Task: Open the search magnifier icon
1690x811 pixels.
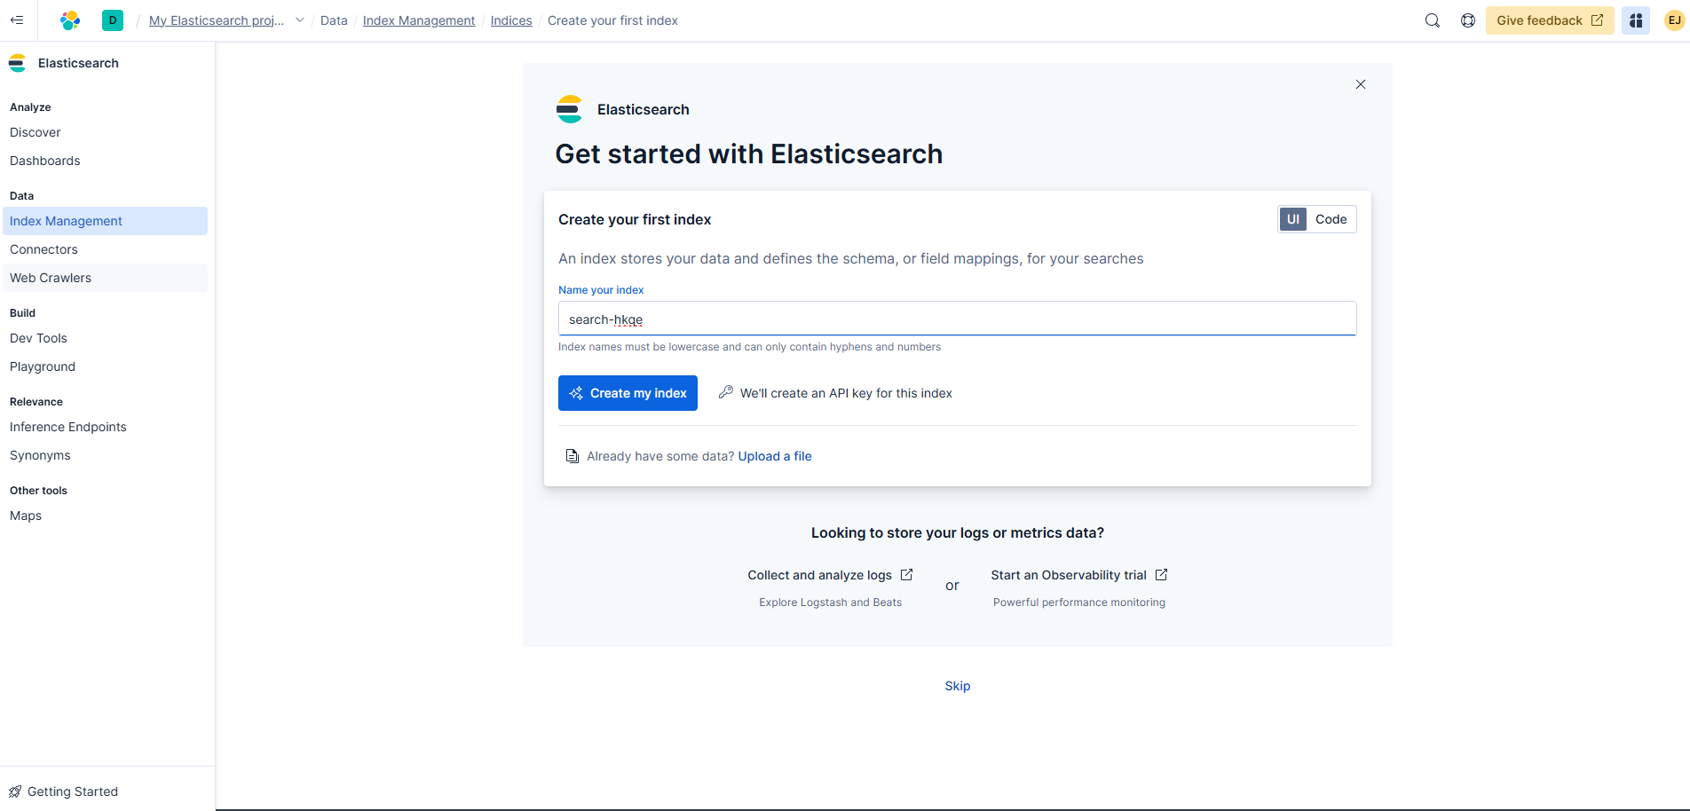Action: click(1433, 20)
